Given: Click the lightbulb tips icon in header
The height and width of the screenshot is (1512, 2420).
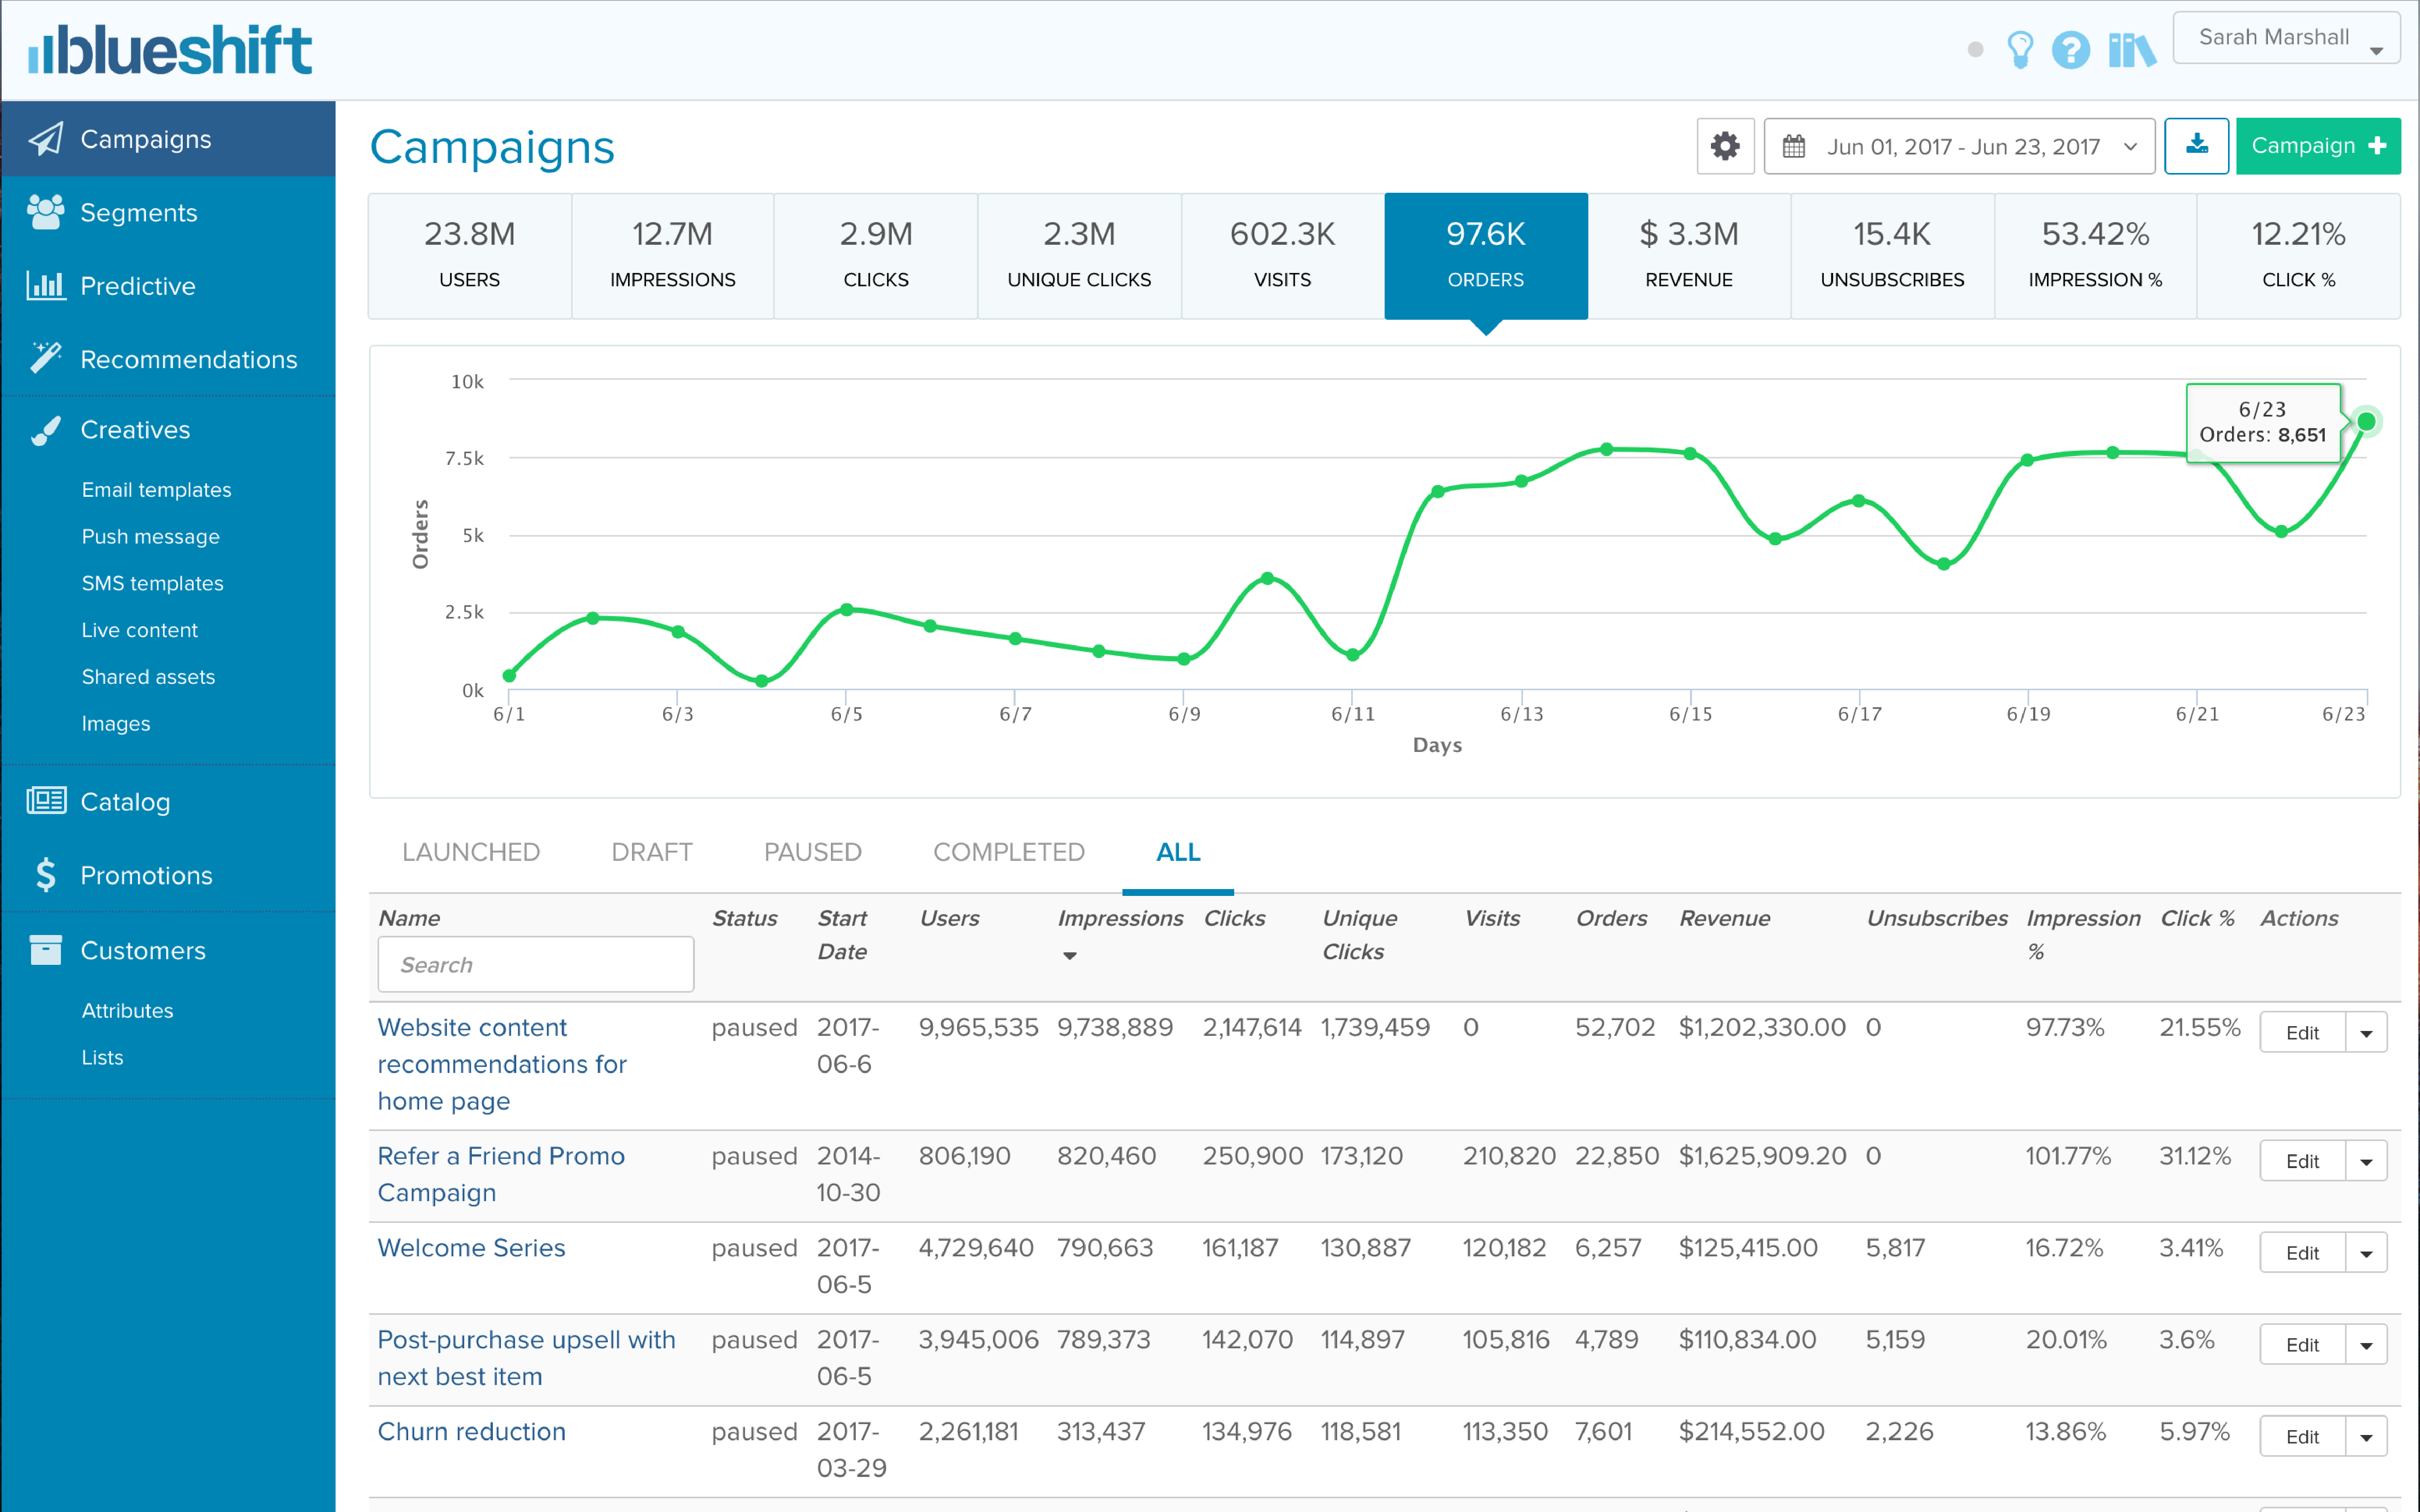Looking at the screenshot, I should tap(2020, 49).
